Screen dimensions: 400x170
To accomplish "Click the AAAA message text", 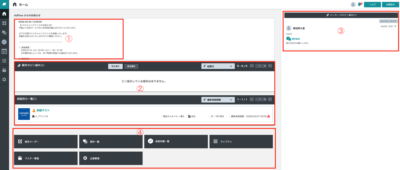I will tap(289, 34).
